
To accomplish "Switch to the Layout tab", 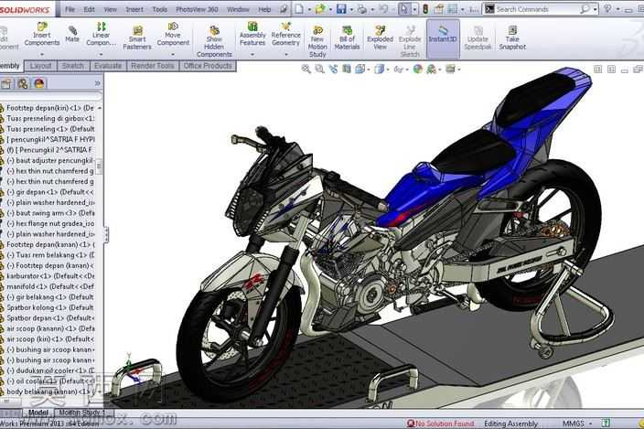I will (x=40, y=66).
